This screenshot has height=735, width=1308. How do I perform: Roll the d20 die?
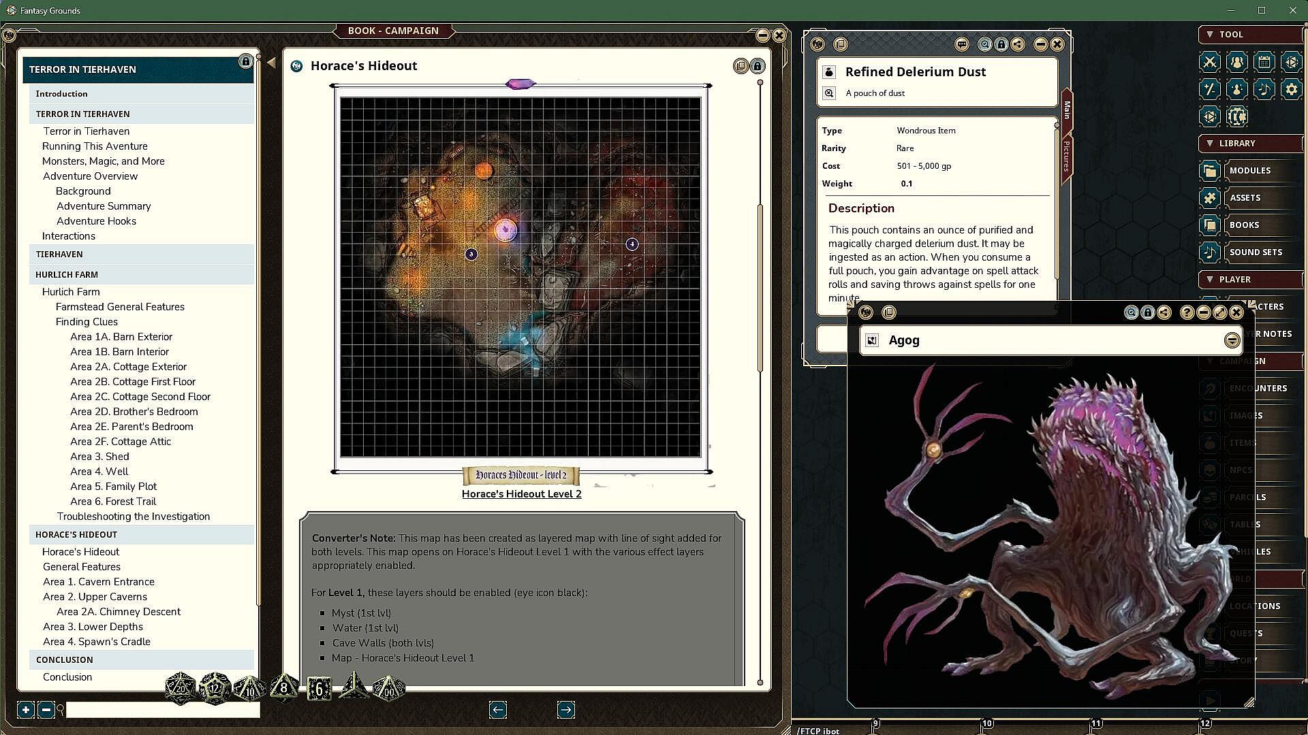coord(181,689)
